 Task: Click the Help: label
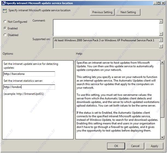[x=79, y=54]
